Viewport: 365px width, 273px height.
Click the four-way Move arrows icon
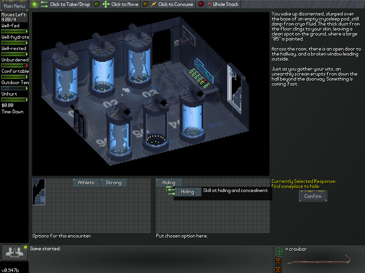106,5
